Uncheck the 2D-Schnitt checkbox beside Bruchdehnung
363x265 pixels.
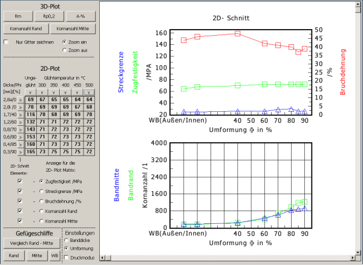21,201
